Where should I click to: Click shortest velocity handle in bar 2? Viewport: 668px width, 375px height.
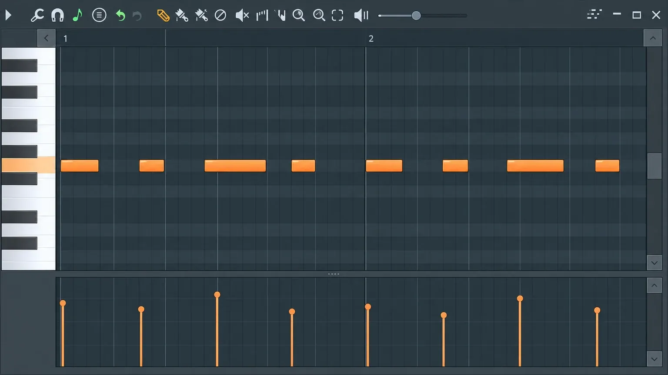coord(444,315)
